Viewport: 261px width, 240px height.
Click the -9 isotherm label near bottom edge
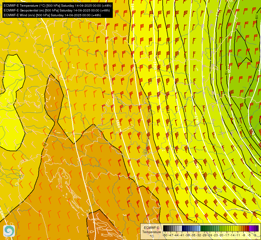(x=88, y=235)
